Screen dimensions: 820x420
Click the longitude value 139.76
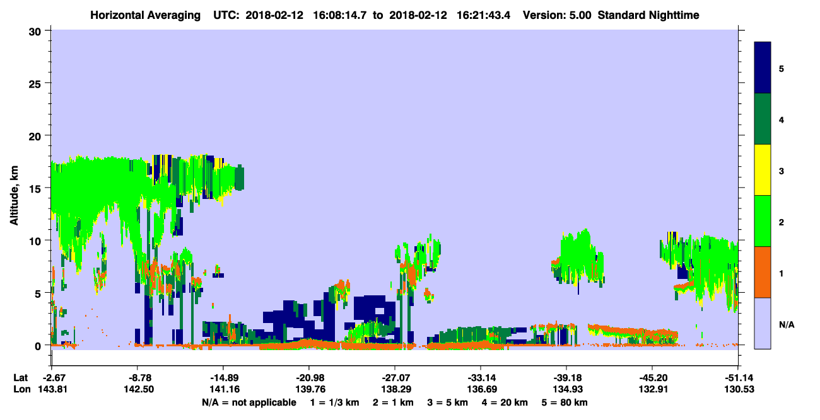click(310, 389)
